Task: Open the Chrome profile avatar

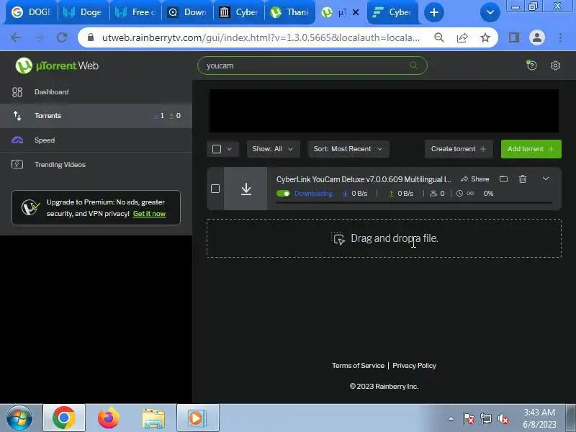Action: coord(536,37)
